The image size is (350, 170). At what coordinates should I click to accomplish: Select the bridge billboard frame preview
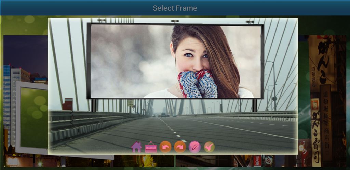pyautogui.click(x=173, y=86)
